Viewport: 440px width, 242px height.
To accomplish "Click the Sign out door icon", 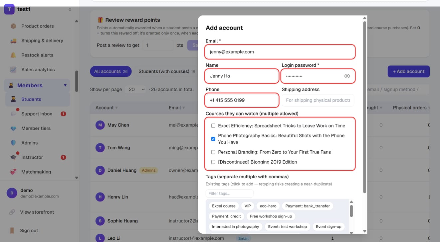I will 12,230.
